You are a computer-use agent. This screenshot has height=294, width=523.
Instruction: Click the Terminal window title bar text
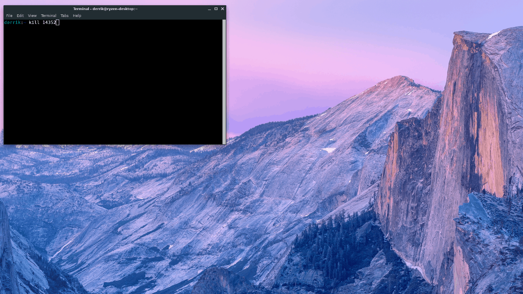point(105,9)
